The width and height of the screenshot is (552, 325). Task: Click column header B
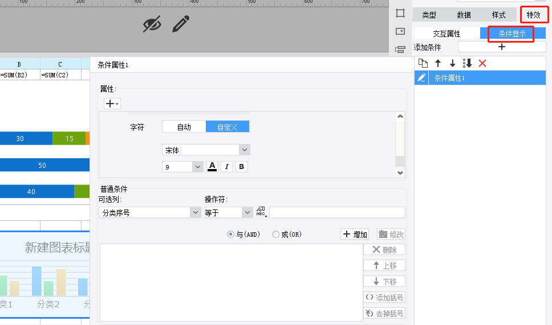click(x=19, y=64)
